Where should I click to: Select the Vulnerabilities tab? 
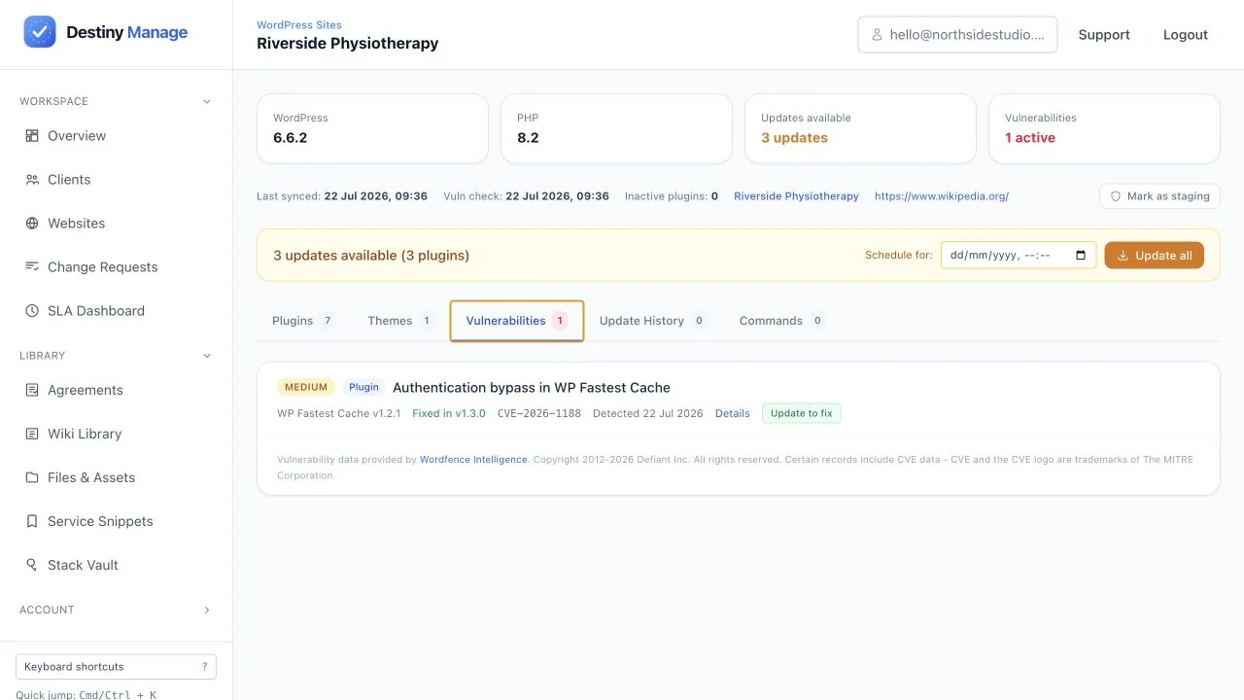pyautogui.click(x=517, y=321)
